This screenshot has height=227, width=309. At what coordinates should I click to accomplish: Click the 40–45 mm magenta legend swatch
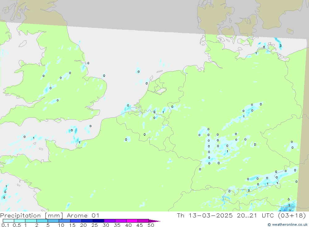tap(132, 221)
